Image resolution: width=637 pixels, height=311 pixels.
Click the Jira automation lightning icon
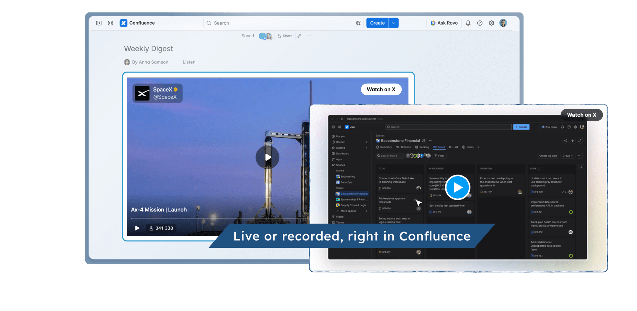[573, 141]
